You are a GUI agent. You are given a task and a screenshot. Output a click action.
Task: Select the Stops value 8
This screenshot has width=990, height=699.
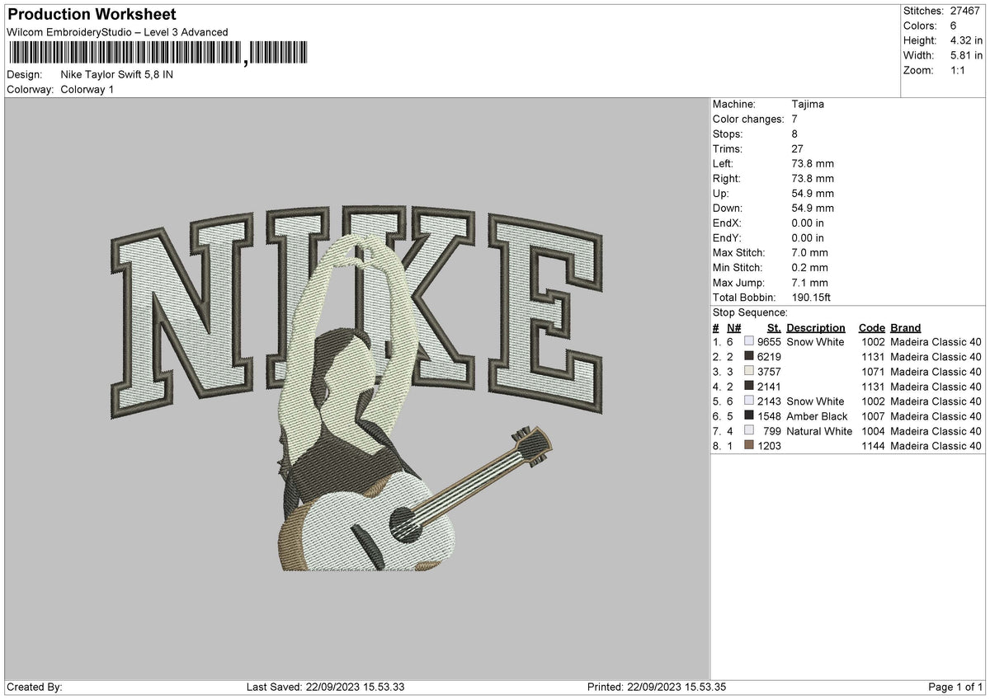tap(794, 134)
